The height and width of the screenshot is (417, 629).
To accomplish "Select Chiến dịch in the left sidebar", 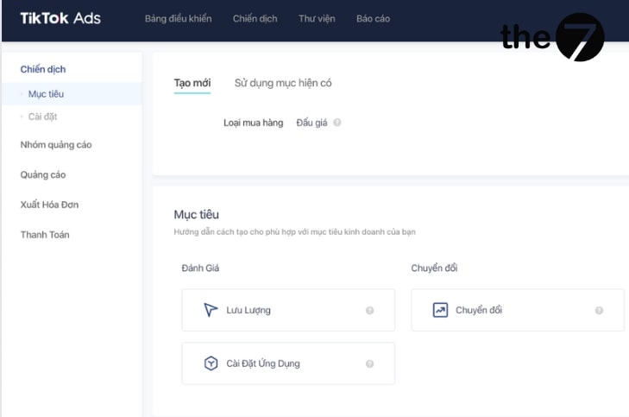I will coord(43,69).
